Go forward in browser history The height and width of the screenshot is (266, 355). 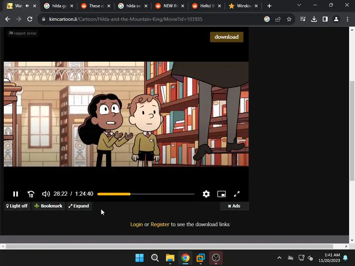[x=19, y=19]
